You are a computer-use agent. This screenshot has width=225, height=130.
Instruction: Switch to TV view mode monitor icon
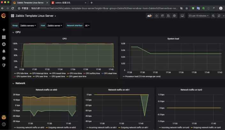pos(182,16)
